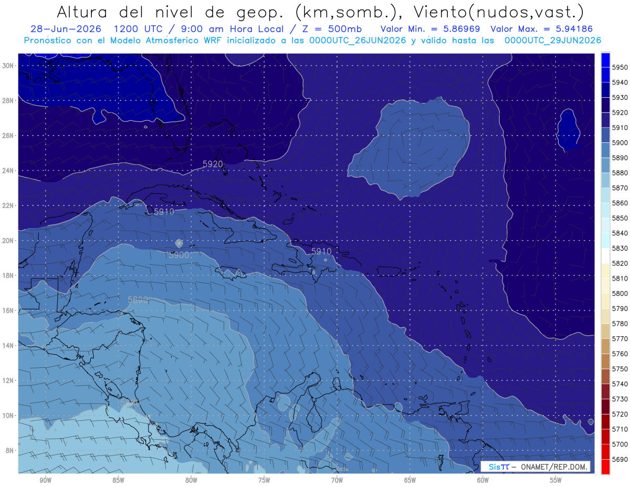
Task: Click the 5840 colorbar label
Action: coord(619,233)
